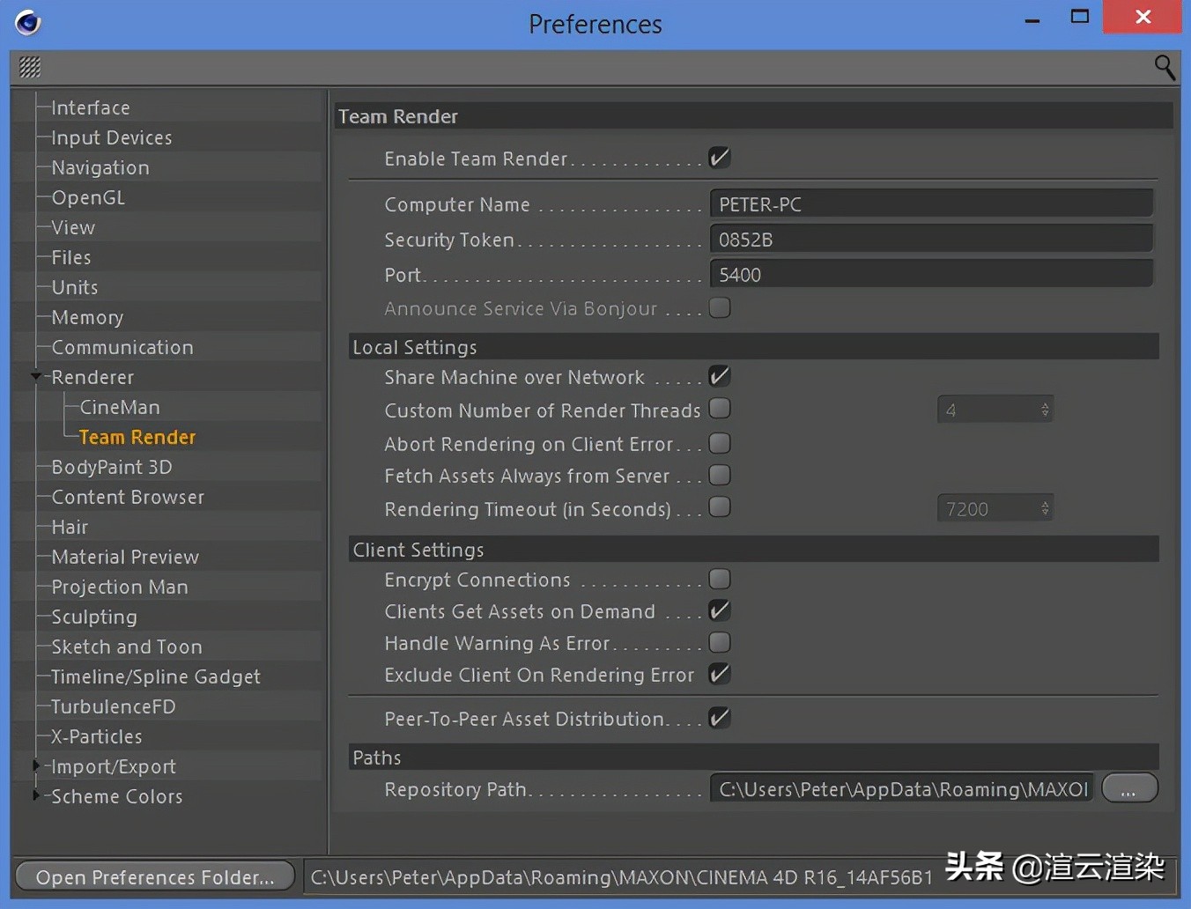Click the Repository Path browse button
This screenshot has width=1191, height=909.
(x=1128, y=789)
